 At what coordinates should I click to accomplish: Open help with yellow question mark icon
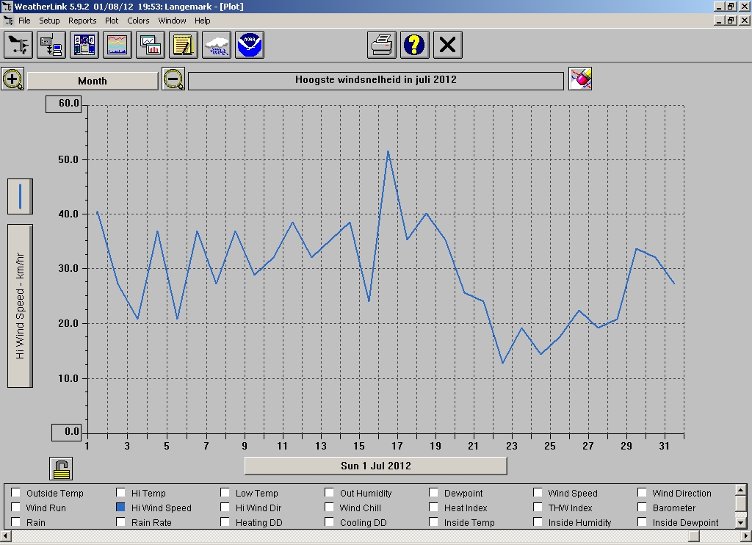[415, 45]
